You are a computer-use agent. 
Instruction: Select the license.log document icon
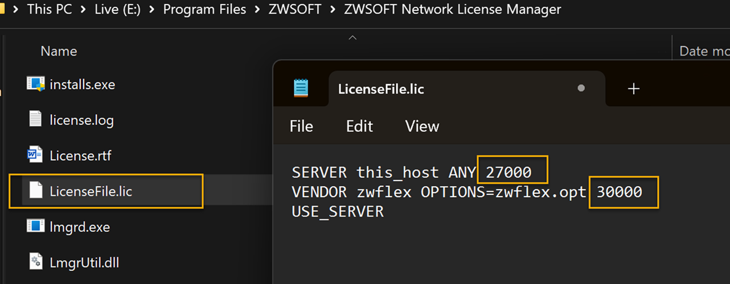[x=36, y=120]
